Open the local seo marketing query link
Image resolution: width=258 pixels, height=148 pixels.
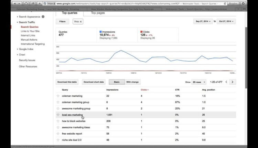click(x=72, y=115)
